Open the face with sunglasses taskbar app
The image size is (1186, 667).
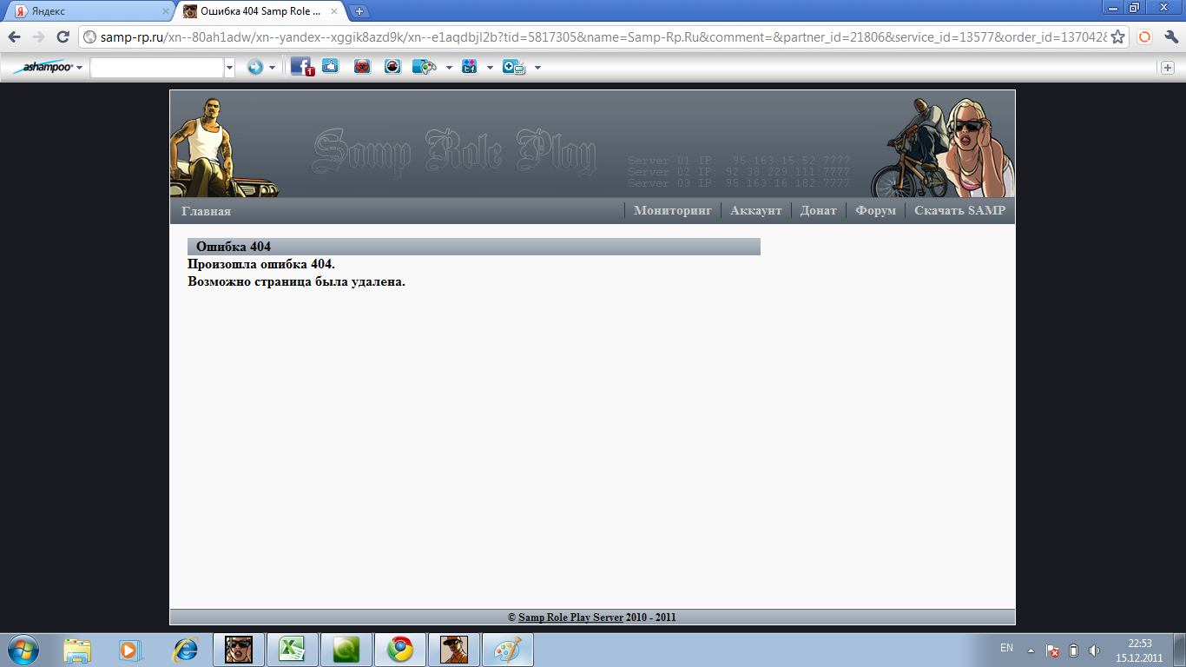point(239,650)
